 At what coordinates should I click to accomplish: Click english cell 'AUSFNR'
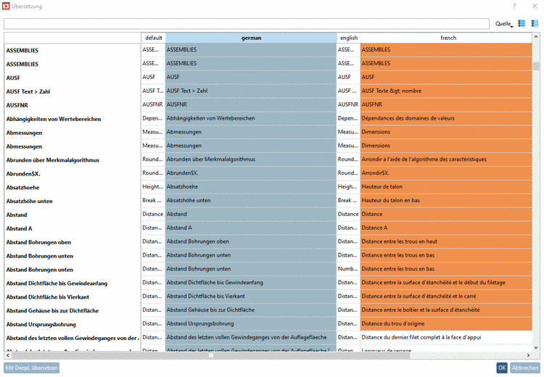point(349,104)
